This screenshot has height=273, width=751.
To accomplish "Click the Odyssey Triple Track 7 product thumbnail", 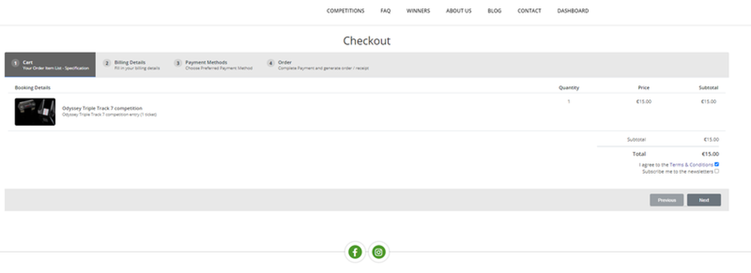I will pyautogui.click(x=35, y=112).
